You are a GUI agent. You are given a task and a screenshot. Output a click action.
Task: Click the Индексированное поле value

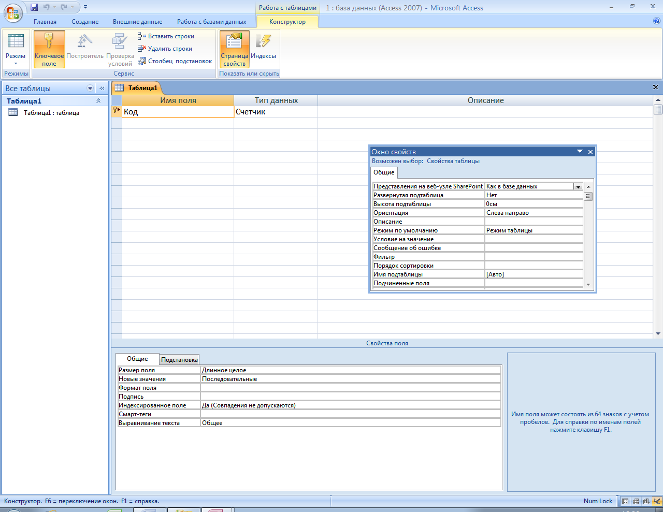tap(351, 405)
